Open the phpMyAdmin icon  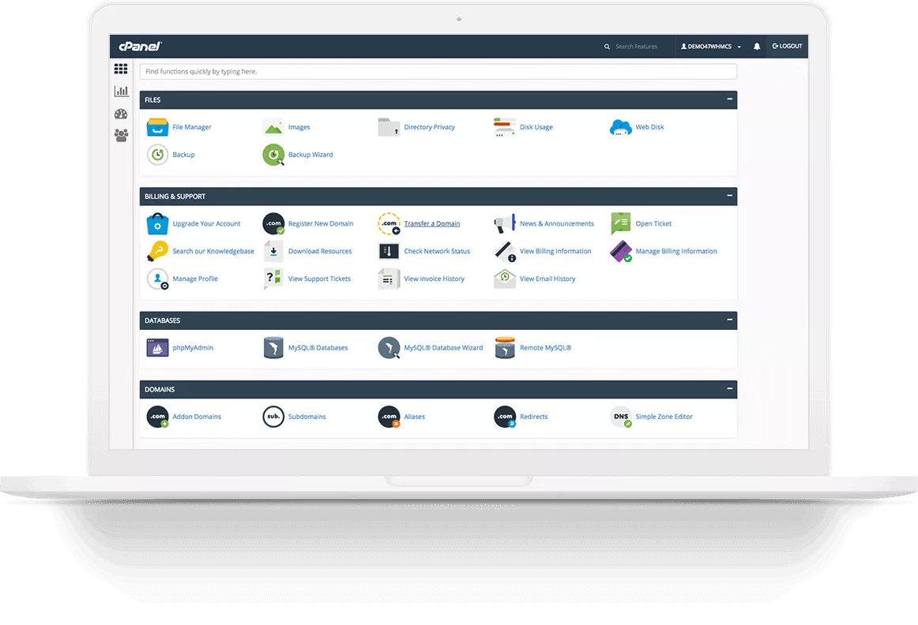click(x=158, y=348)
